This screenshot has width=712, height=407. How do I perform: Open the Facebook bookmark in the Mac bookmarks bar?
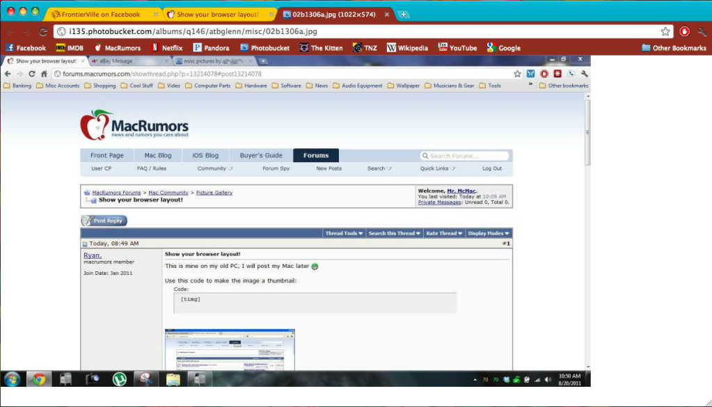[26, 47]
